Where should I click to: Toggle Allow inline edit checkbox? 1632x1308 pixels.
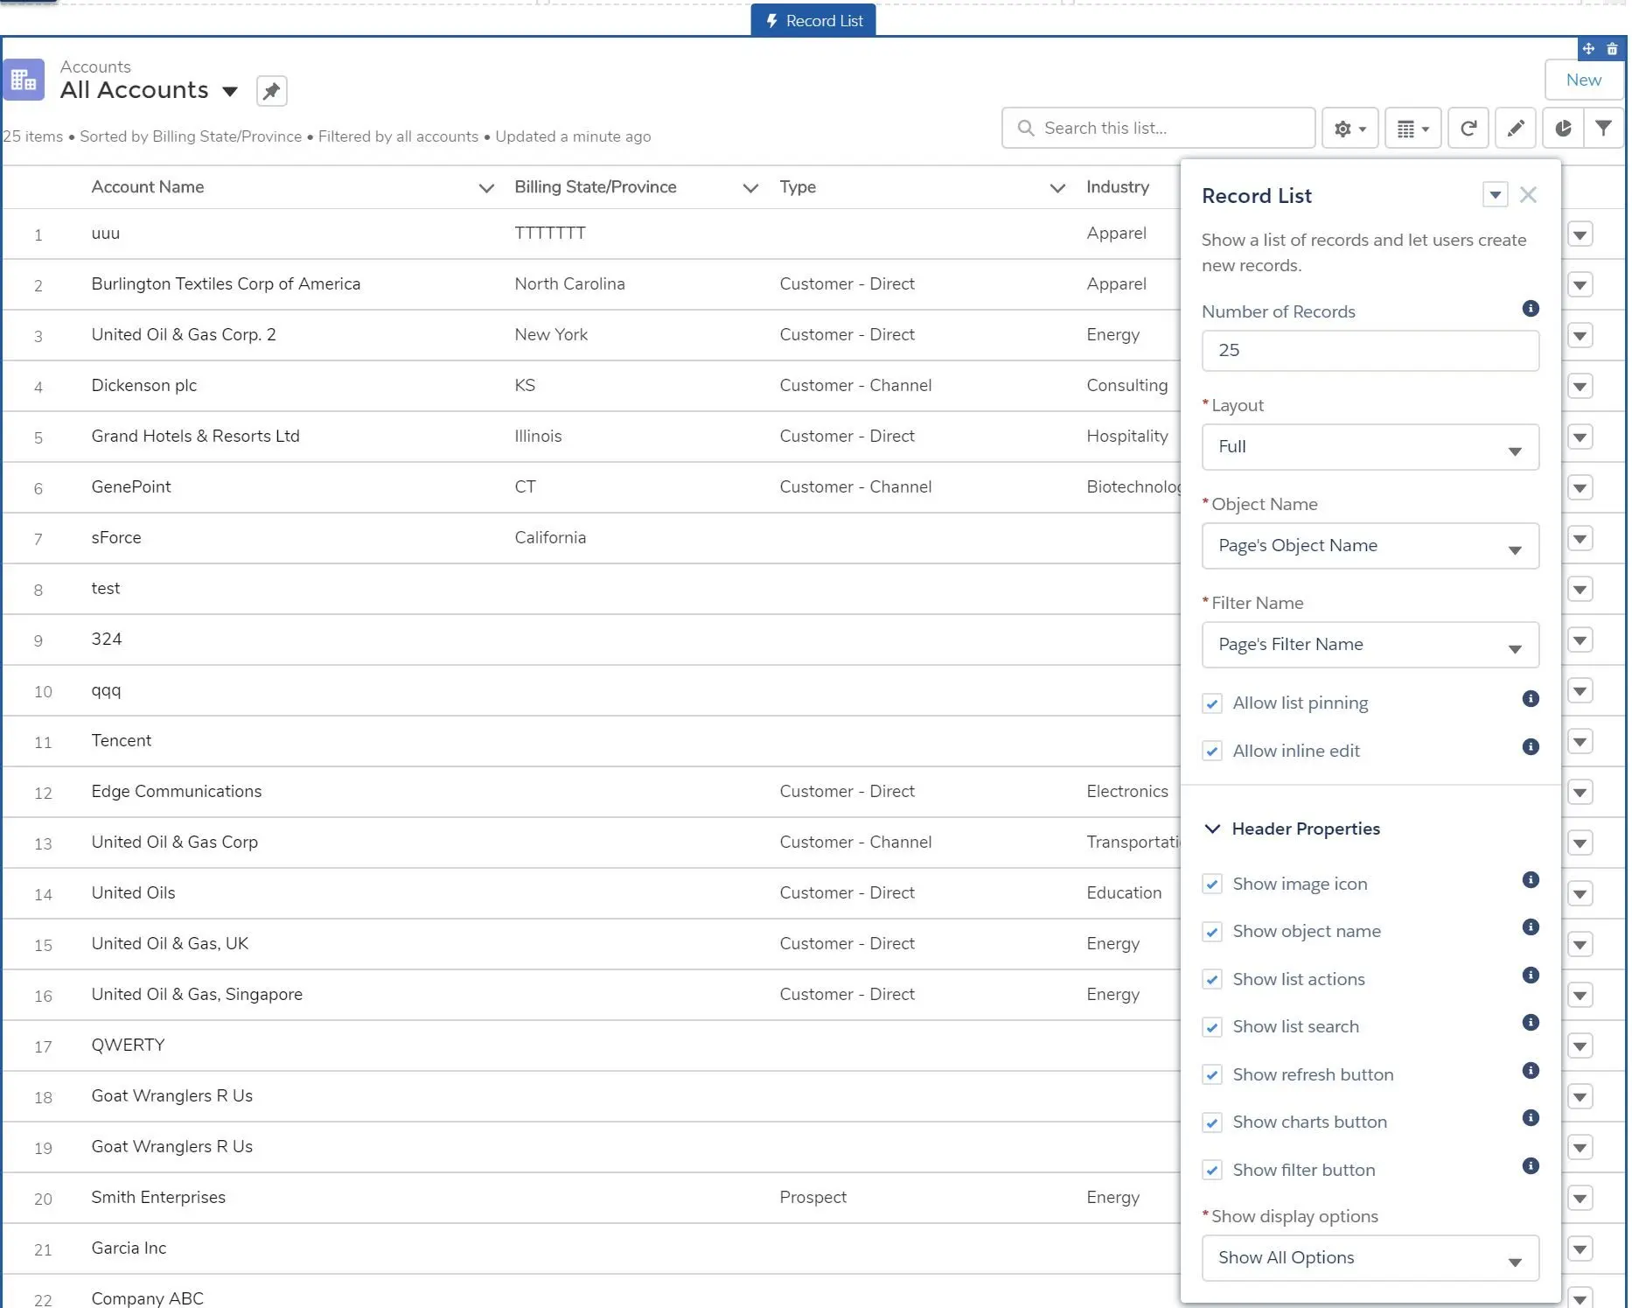[1212, 752]
